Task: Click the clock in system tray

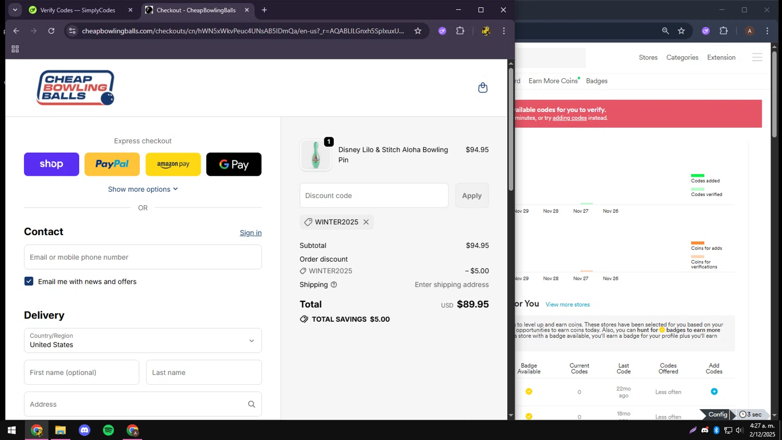Action: pyautogui.click(x=762, y=430)
